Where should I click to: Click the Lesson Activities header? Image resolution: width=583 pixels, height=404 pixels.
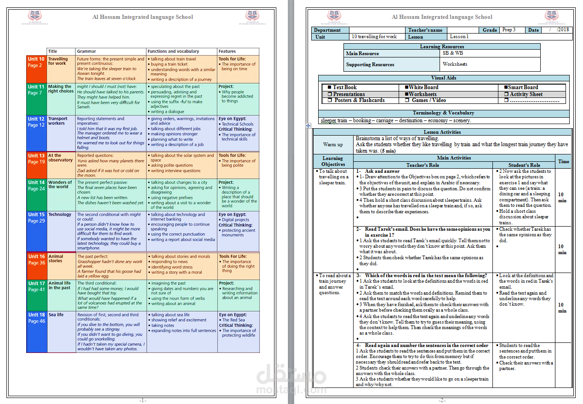pyautogui.click(x=442, y=132)
